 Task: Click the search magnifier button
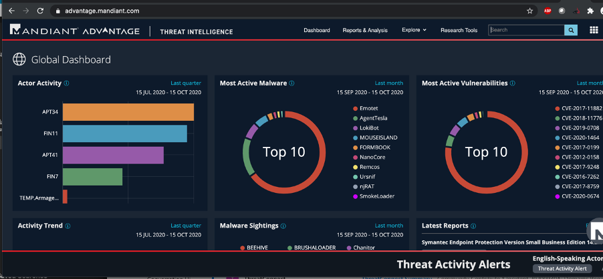click(x=571, y=30)
